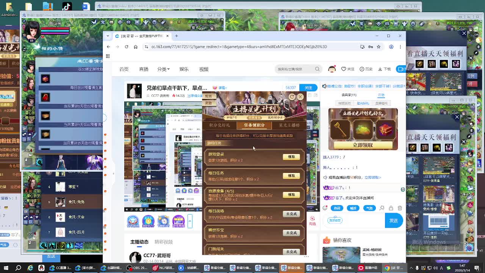This screenshot has height=273, width=485.
Task: Switch to 积分兑好礼 tab
Action: pyautogui.click(x=220, y=125)
